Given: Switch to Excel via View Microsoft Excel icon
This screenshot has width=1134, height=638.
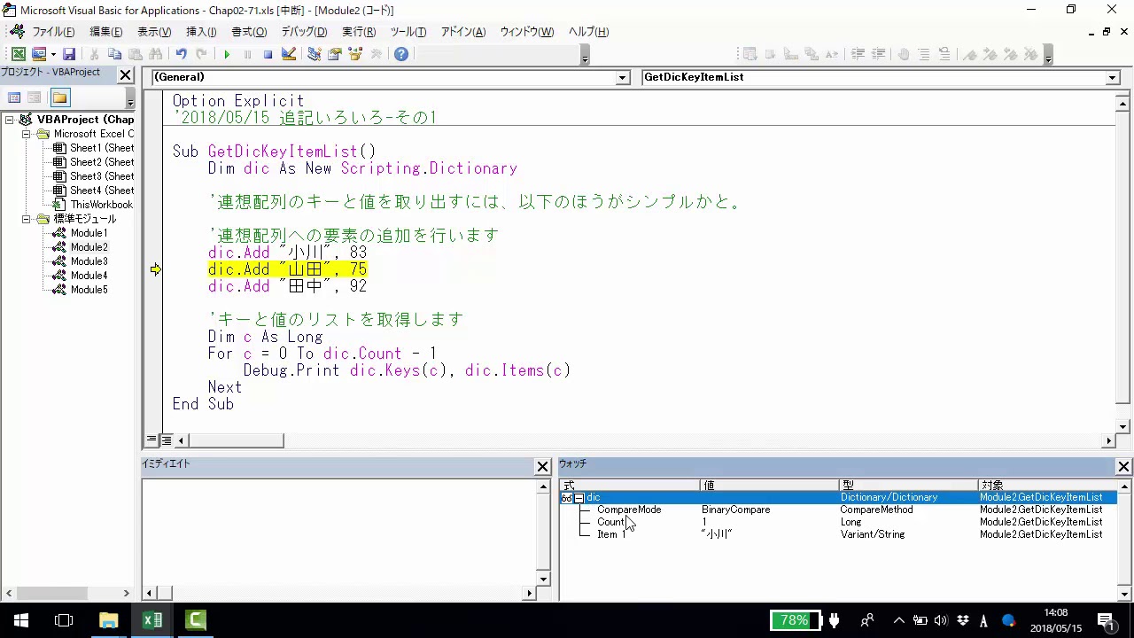Looking at the screenshot, I should tap(18, 55).
